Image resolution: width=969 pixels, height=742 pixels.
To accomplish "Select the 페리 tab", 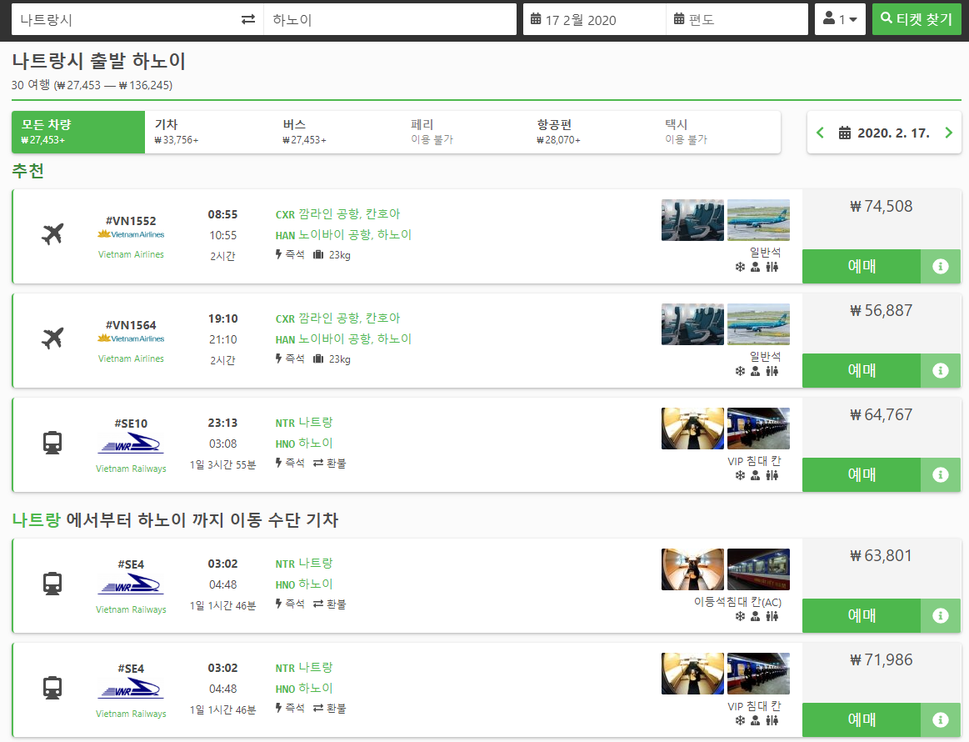I will point(465,133).
